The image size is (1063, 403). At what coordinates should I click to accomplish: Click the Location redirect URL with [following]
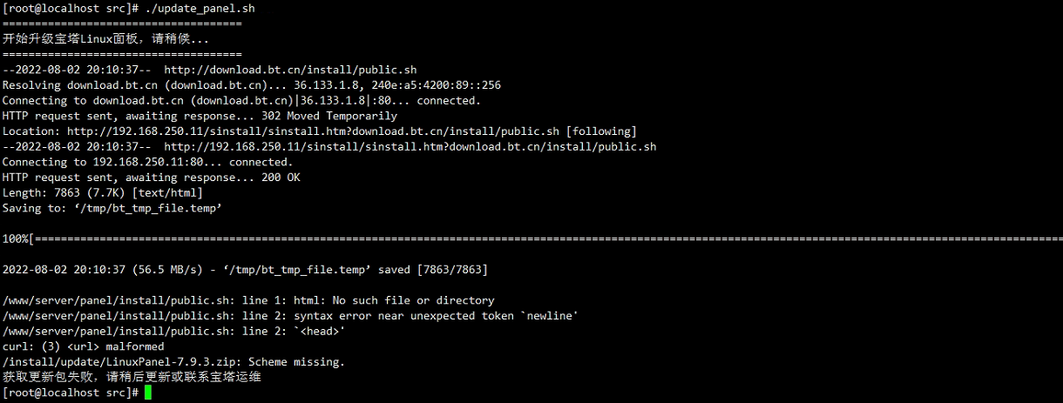[x=352, y=131]
